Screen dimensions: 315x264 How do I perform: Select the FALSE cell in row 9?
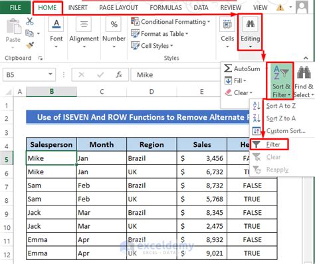click(252, 212)
